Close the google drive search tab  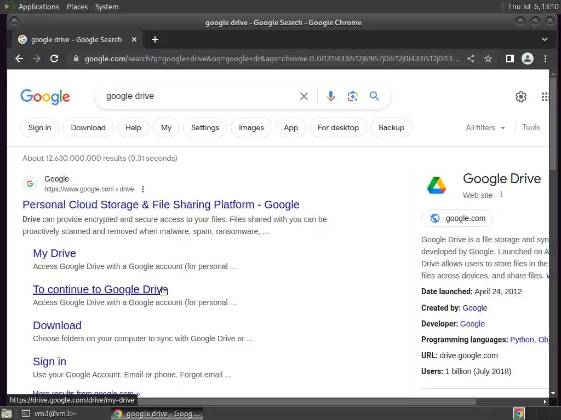134,39
